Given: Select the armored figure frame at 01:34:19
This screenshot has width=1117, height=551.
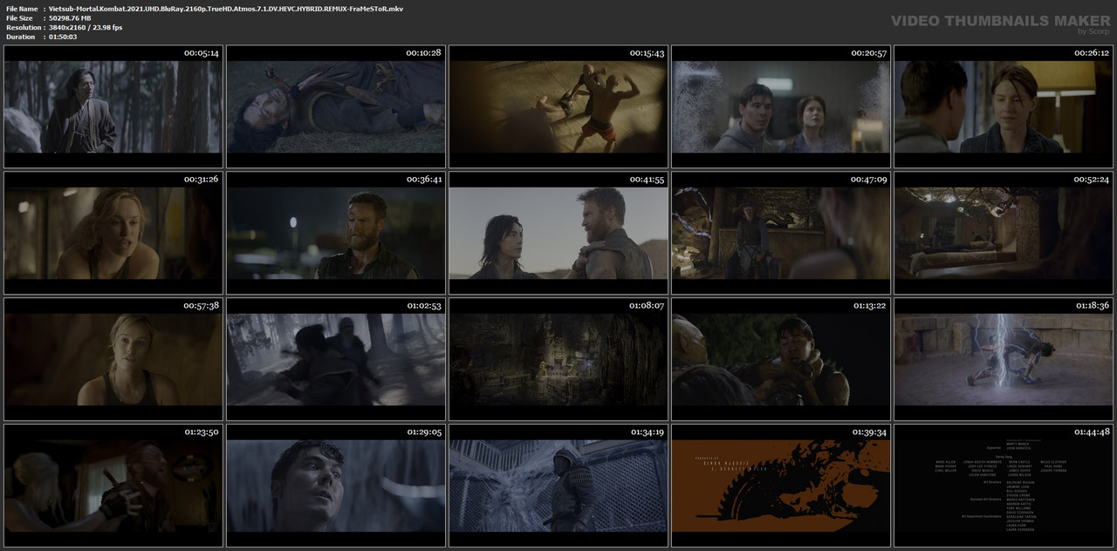Looking at the screenshot, I should coord(558,485).
